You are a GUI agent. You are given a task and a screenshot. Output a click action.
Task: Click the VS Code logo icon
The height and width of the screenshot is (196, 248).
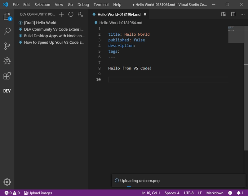pyautogui.click(x=5, y=4)
